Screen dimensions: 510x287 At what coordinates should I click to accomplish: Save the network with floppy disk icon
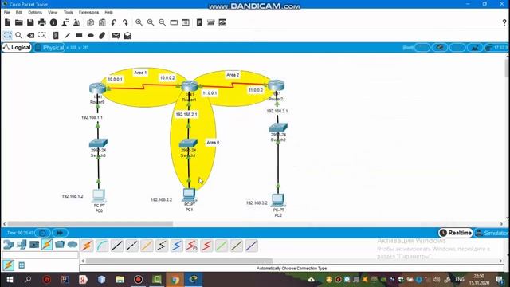pyautogui.click(x=30, y=22)
